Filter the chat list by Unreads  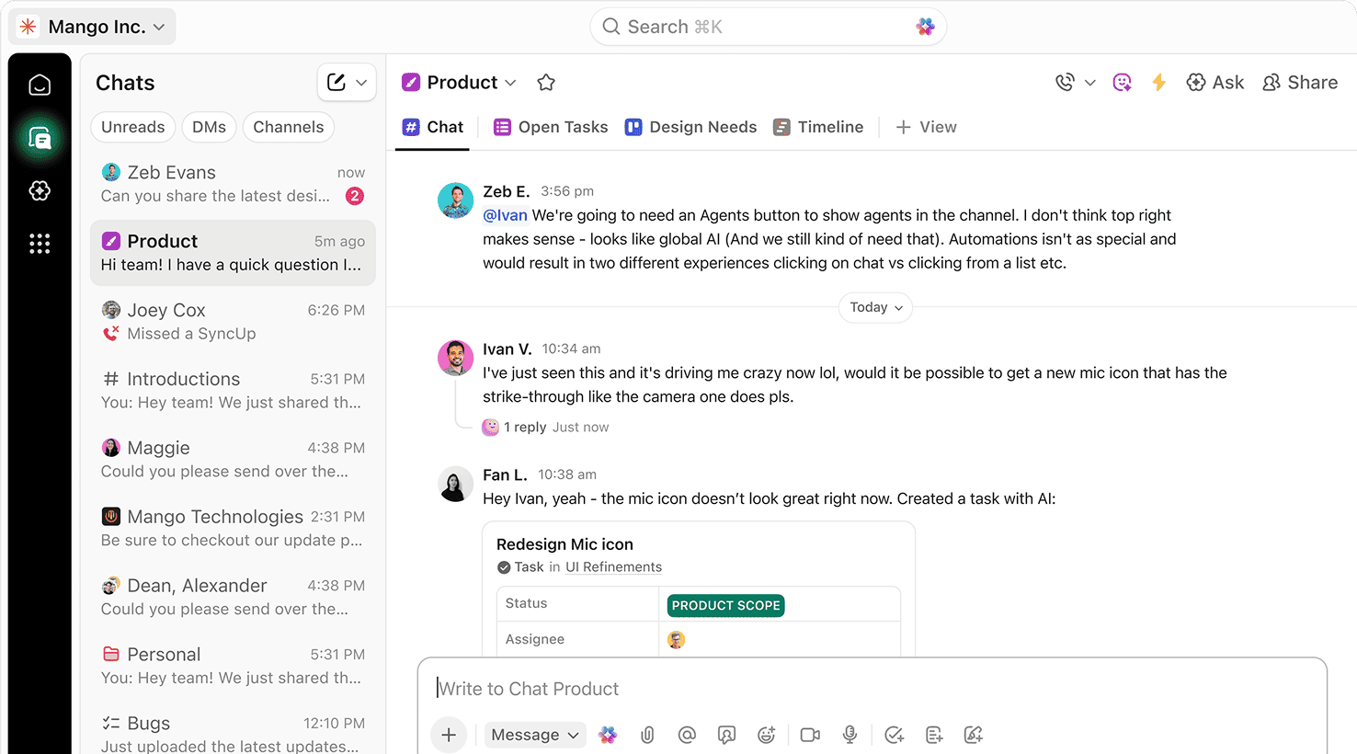(132, 127)
